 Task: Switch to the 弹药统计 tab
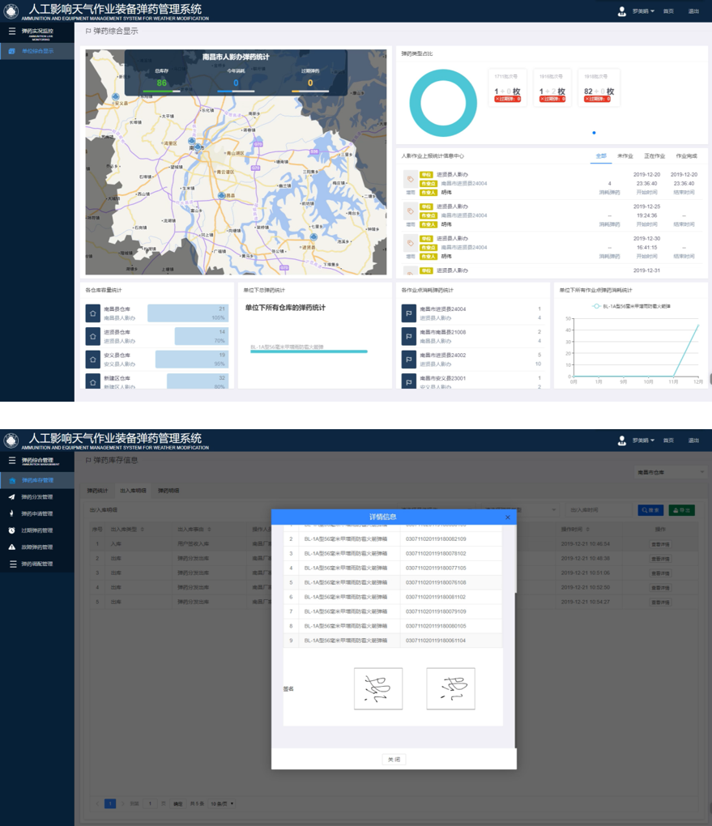point(97,491)
